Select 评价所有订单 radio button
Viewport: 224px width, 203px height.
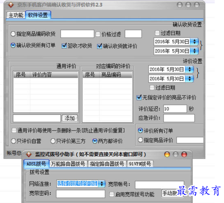pos(155,130)
